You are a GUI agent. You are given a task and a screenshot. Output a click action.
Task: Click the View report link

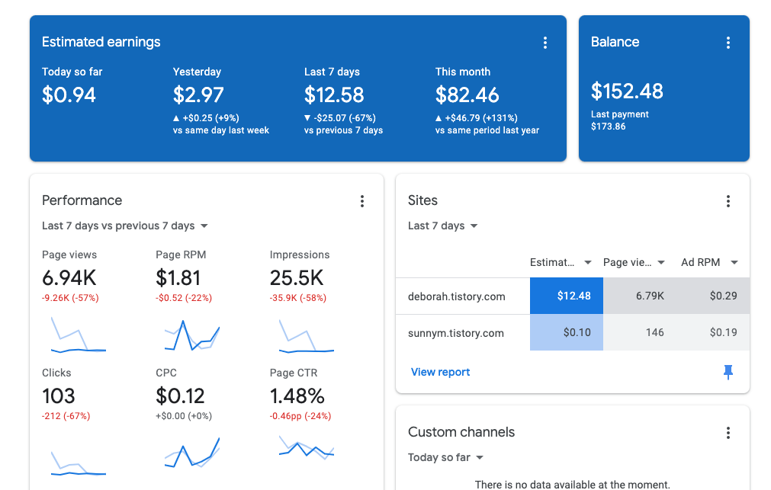(441, 372)
